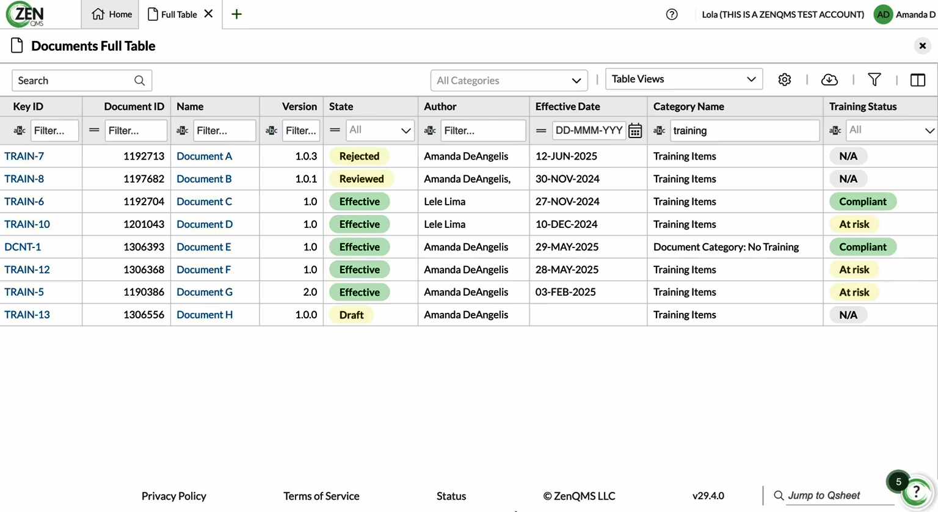Viewport: 938px width, 512px height.
Task: Open the Document E link
Action: [x=203, y=247]
